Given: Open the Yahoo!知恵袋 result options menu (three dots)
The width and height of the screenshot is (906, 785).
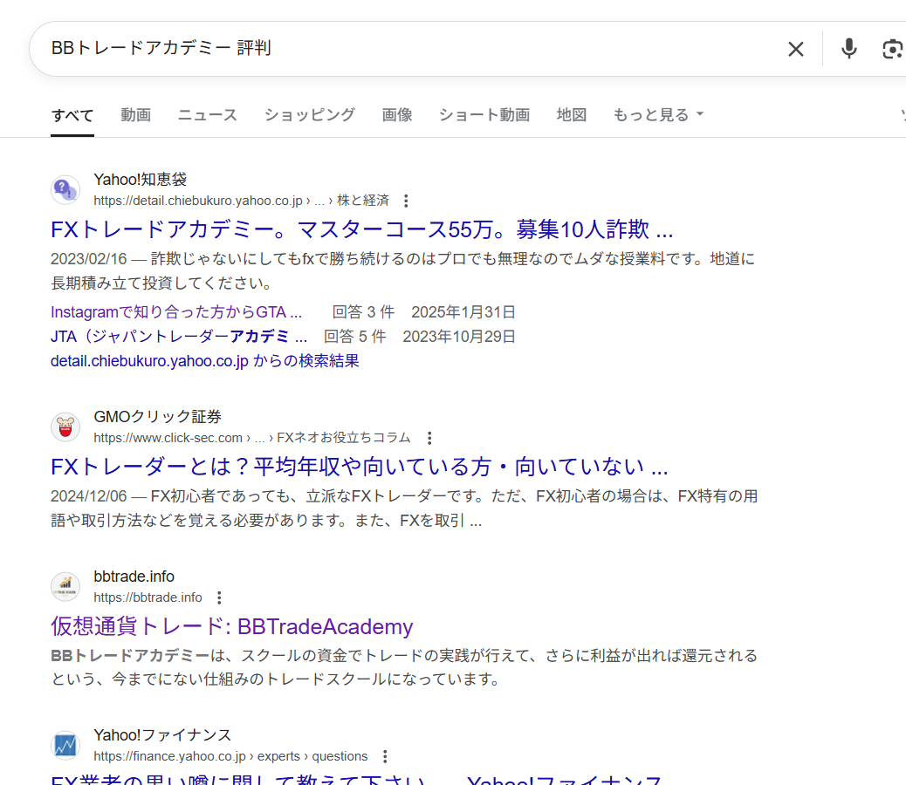Looking at the screenshot, I should click(x=406, y=201).
